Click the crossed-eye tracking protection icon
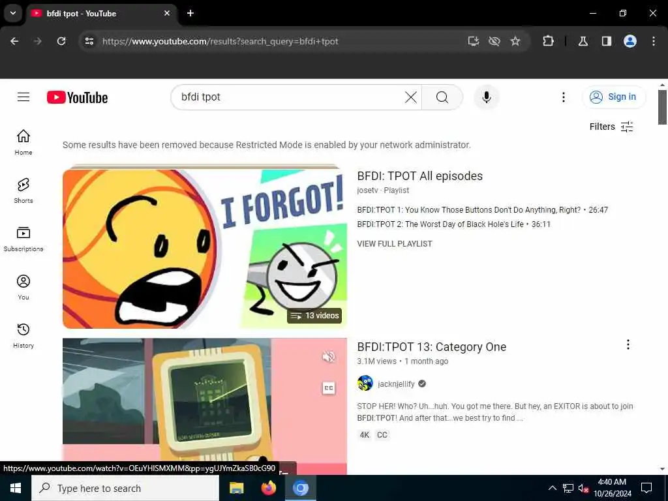Image resolution: width=668 pixels, height=501 pixels. coord(494,41)
